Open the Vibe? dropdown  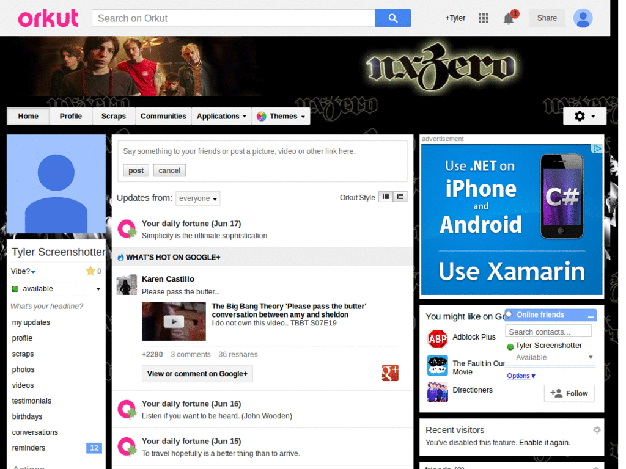[x=23, y=271]
